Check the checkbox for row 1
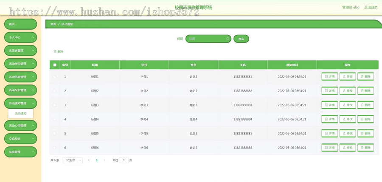The image size is (382, 182). (x=55, y=76)
